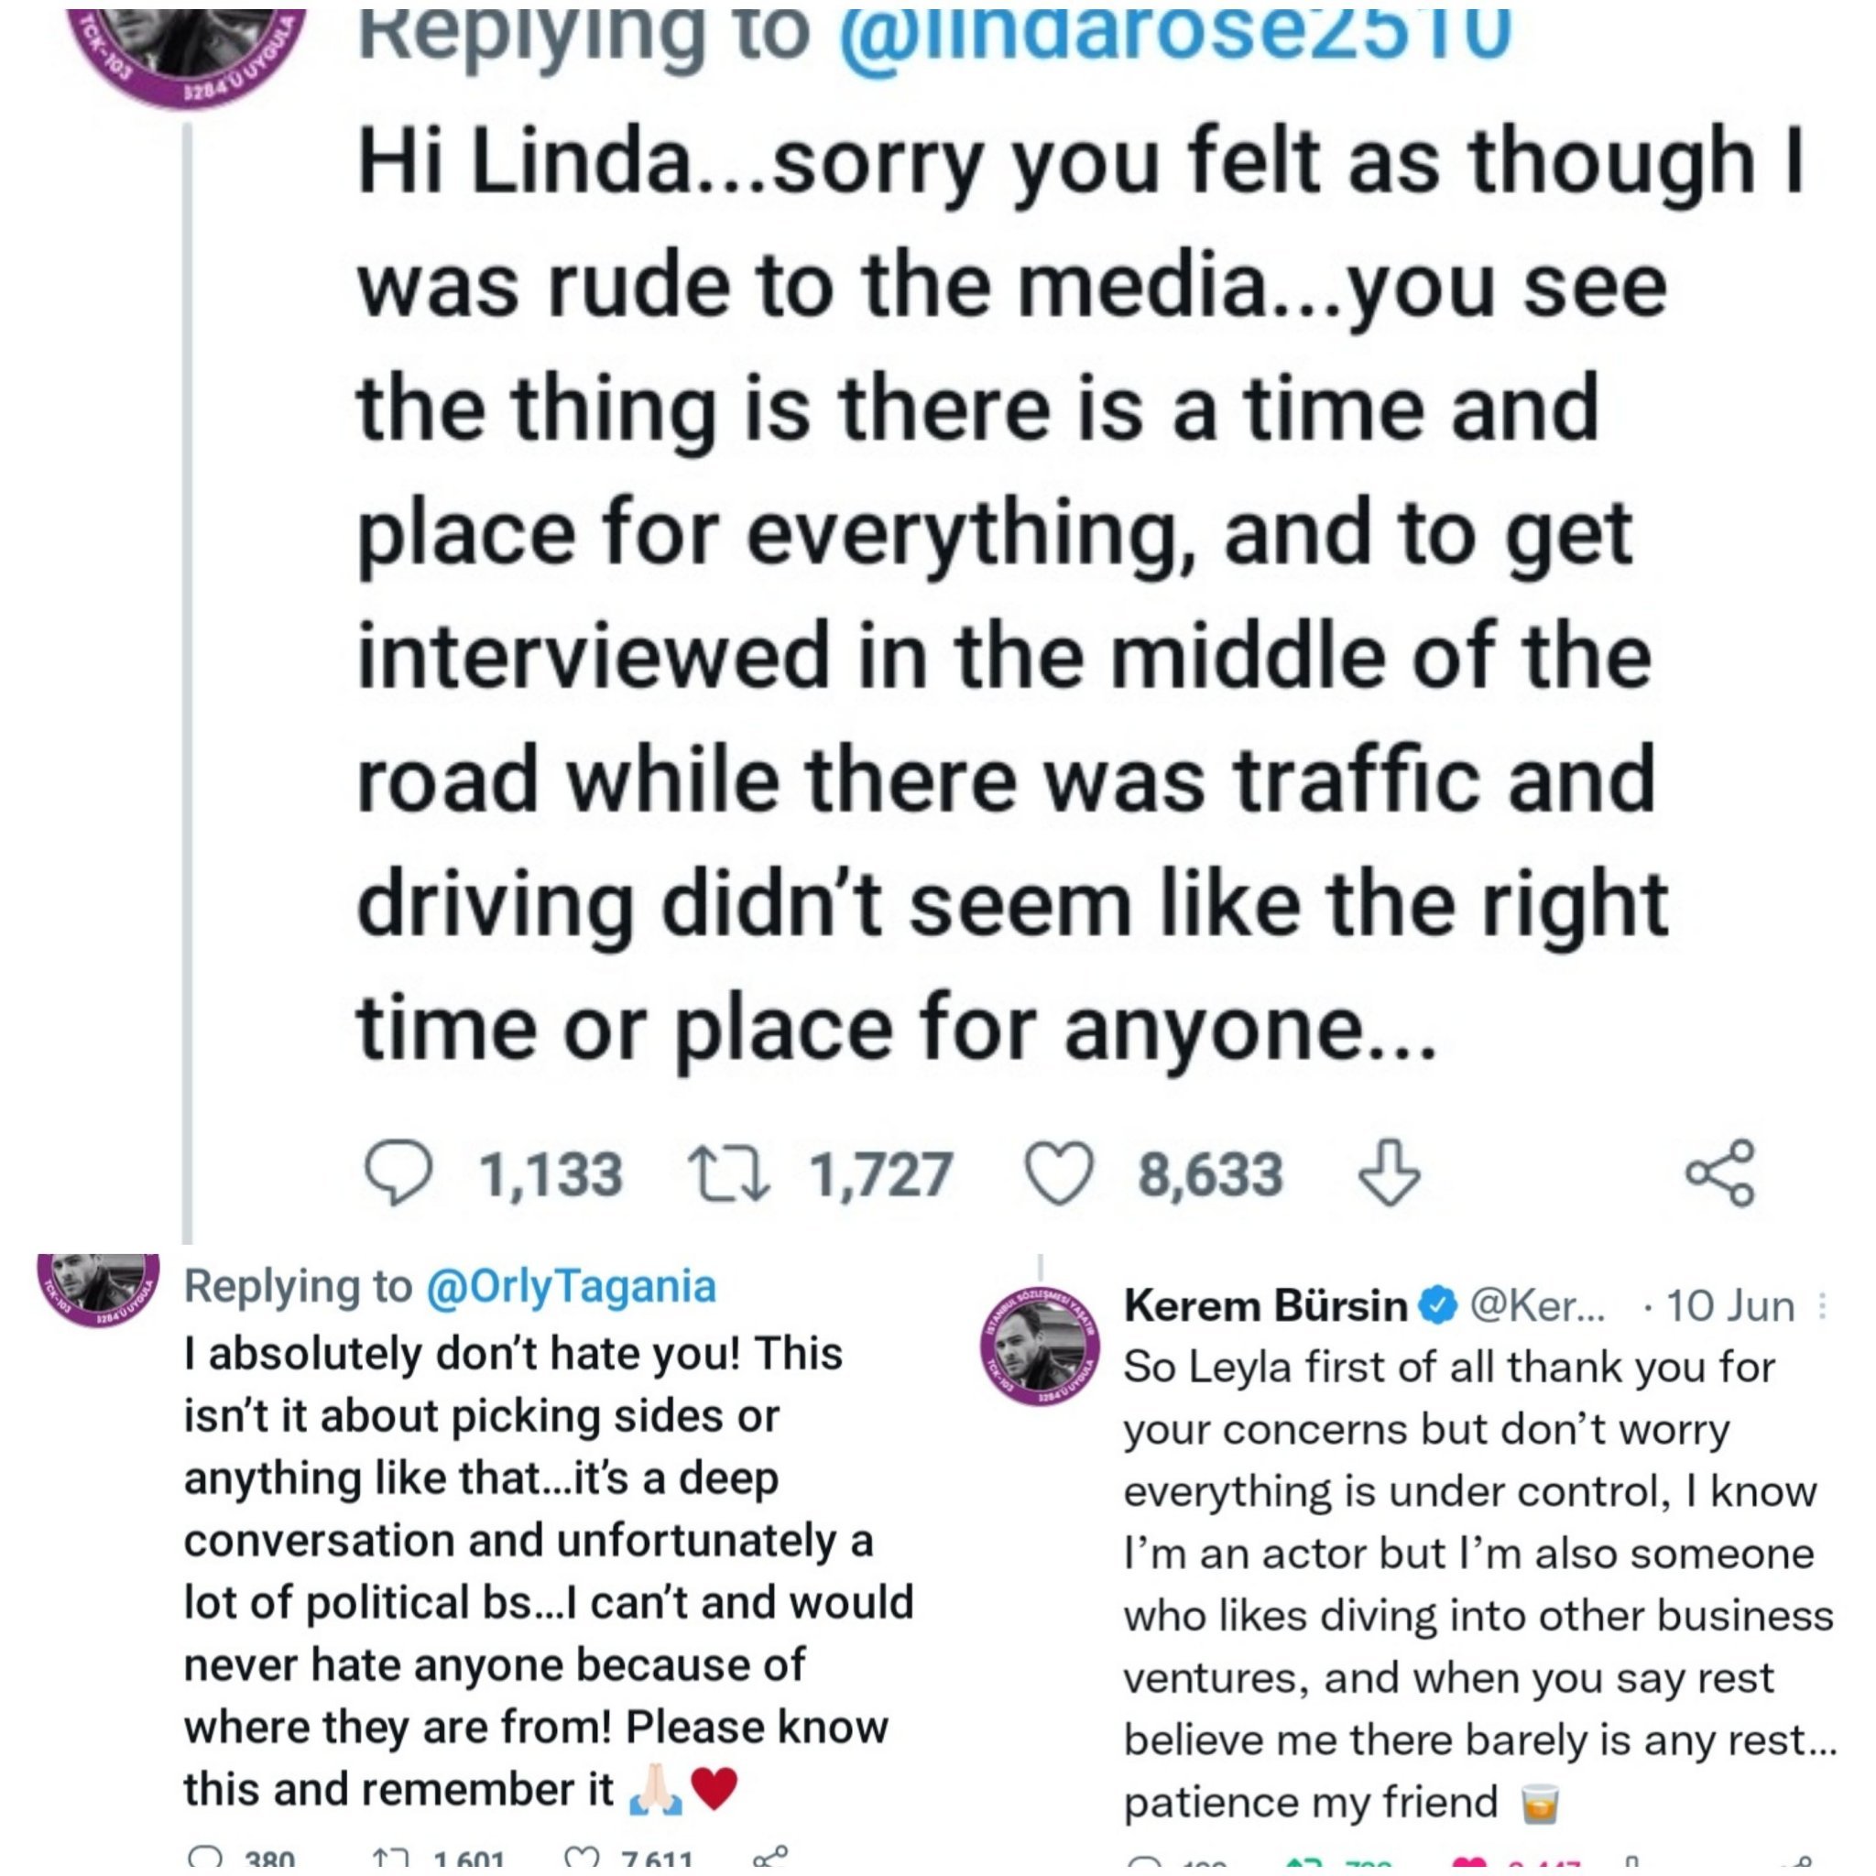Open the @OrlyTagania mention link
This screenshot has height=1876, width=1876.
[x=571, y=1288]
